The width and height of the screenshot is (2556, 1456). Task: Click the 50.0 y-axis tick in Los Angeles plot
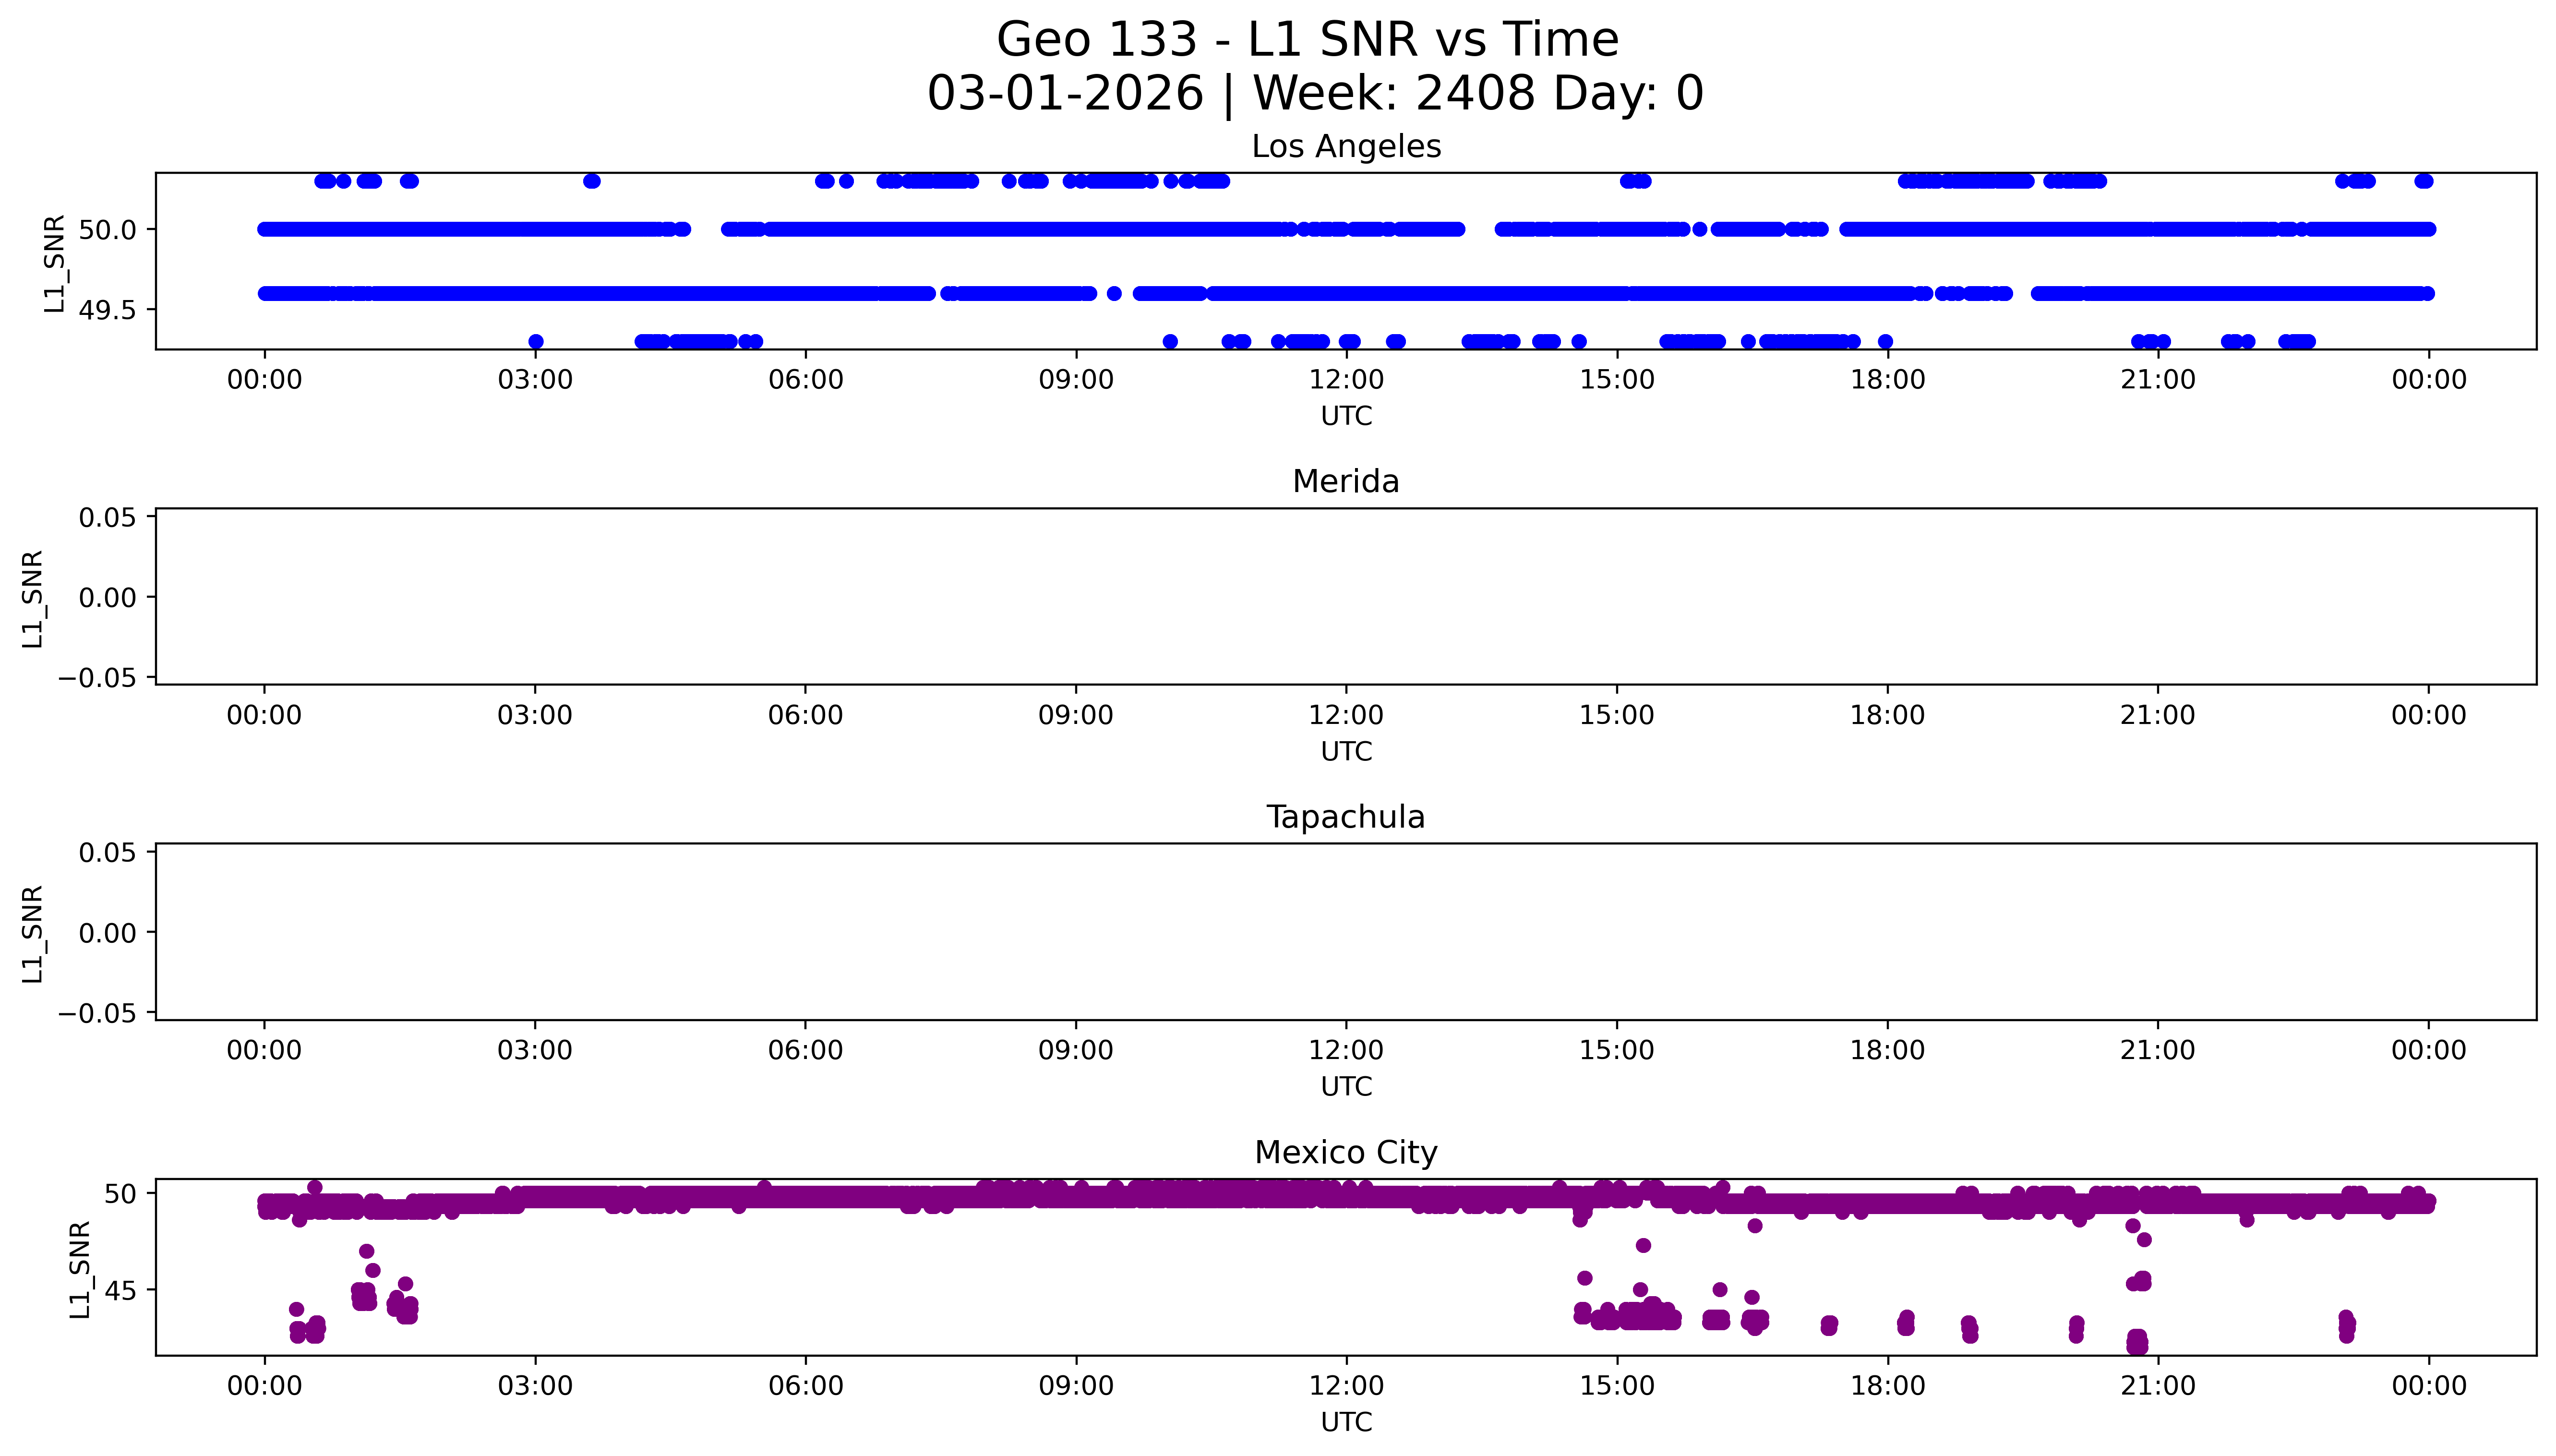107,230
